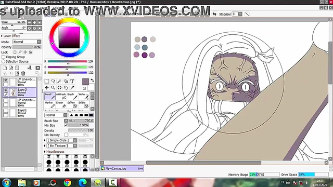Select the 350 brush size preset
This screenshot has height=187, width=333.
coord(85,163)
